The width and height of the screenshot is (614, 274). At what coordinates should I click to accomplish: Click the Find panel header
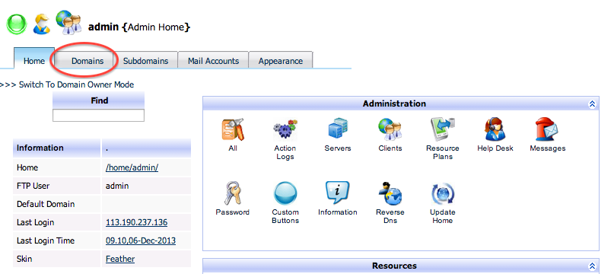98,100
